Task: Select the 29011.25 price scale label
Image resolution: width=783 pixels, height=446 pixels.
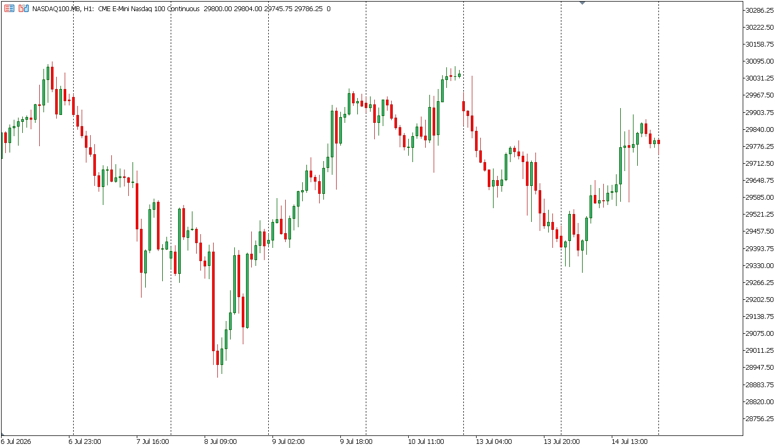Action: click(x=760, y=350)
